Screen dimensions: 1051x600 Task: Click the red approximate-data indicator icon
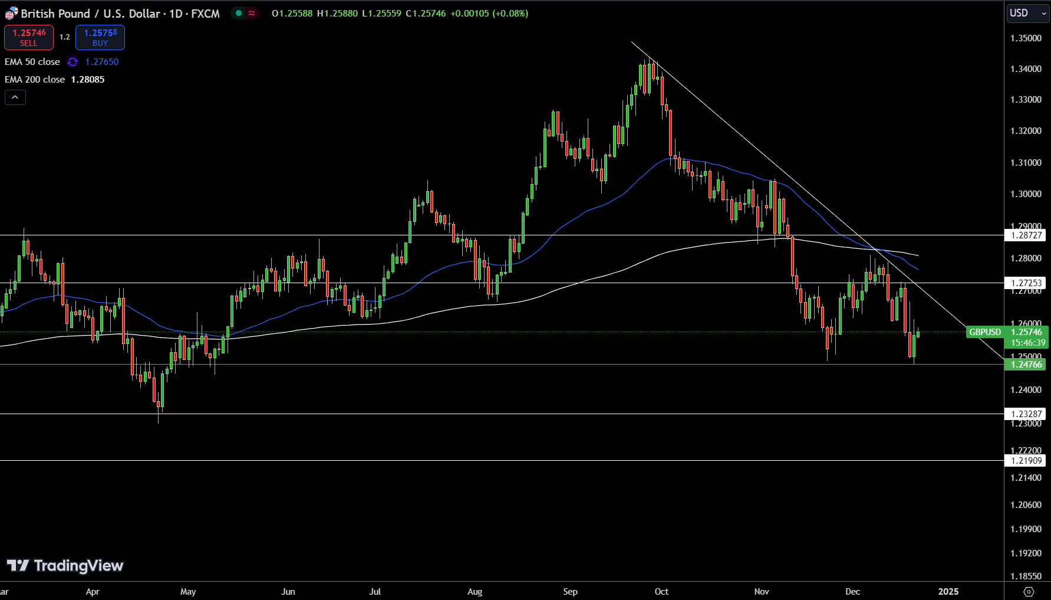pos(252,13)
